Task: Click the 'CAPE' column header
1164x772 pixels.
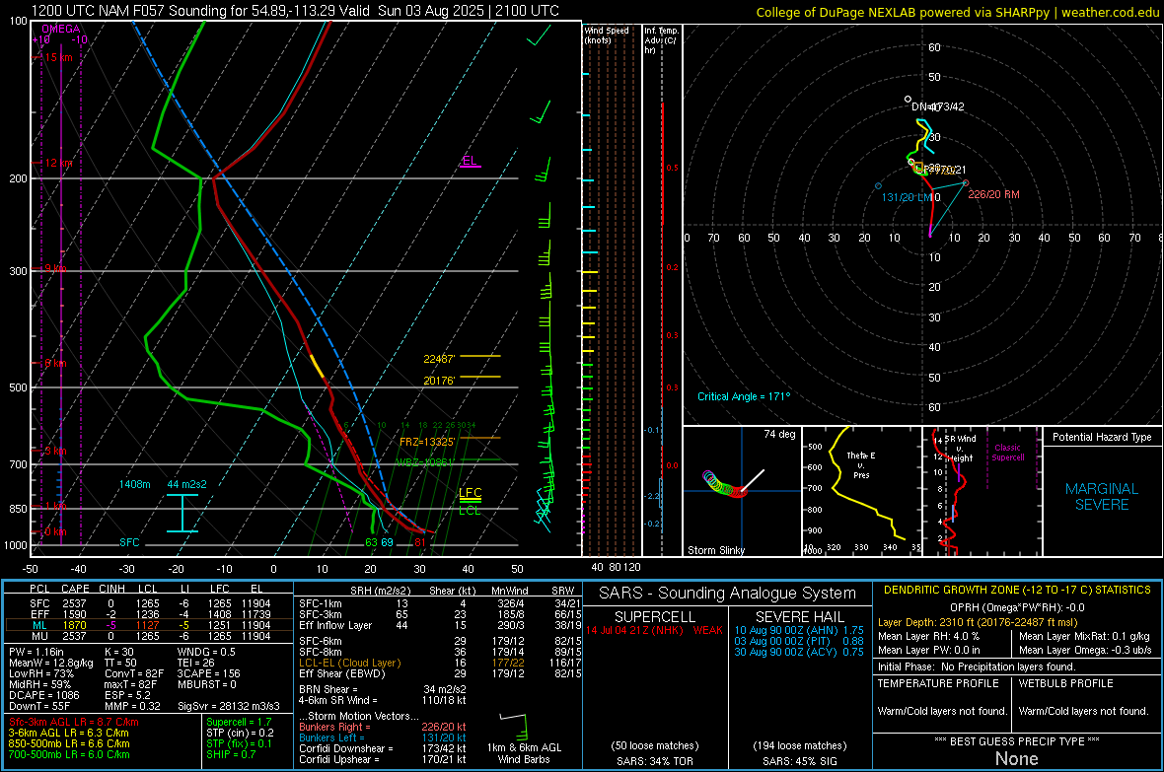Action: 75,590
